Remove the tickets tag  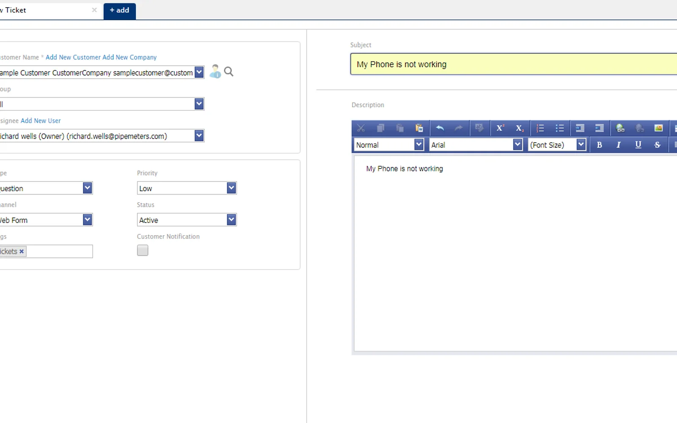click(x=22, y=251)
